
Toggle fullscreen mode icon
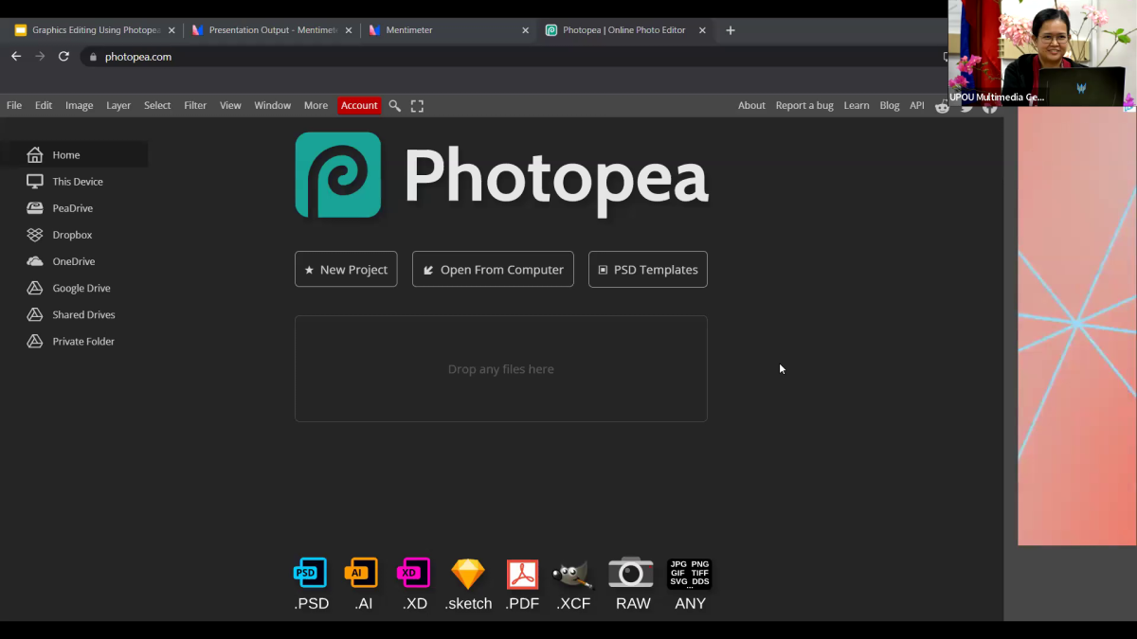(x=417, y=106)
